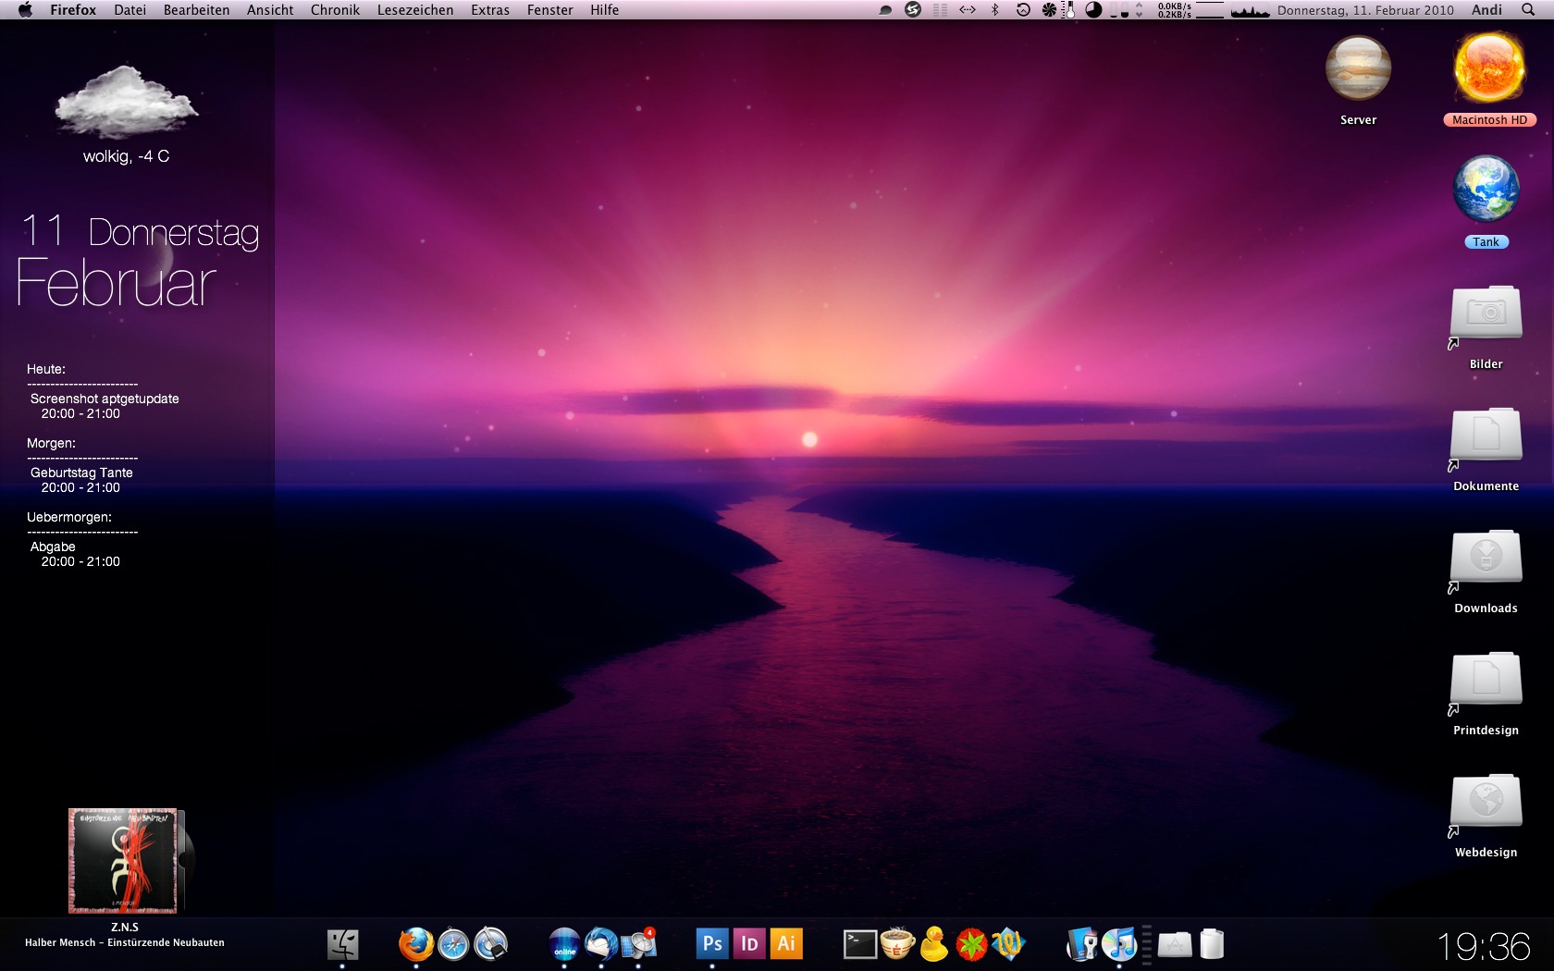Open Spotlight search magnifier
1554x971 pixels.
point(1528,10)
